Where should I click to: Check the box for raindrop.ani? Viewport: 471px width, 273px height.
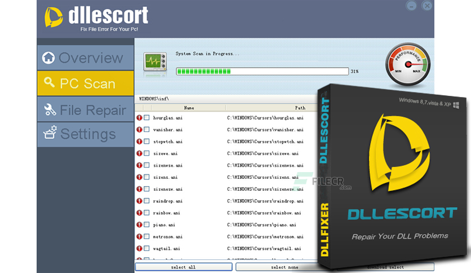tap(146, 201)
